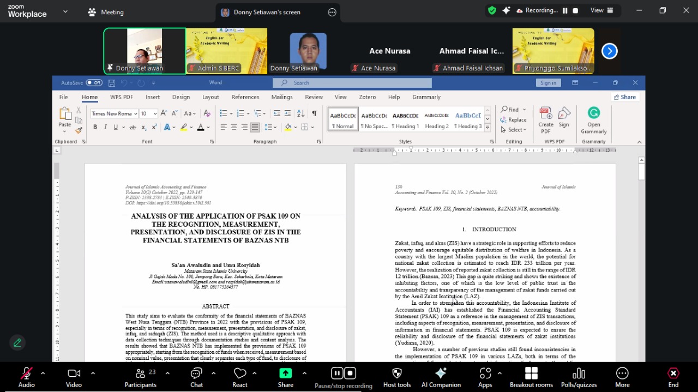Image resolution: width=698 pixels, height=392 pixels.
Task: Open Polls/quizzes
Action: pos(579,377)
